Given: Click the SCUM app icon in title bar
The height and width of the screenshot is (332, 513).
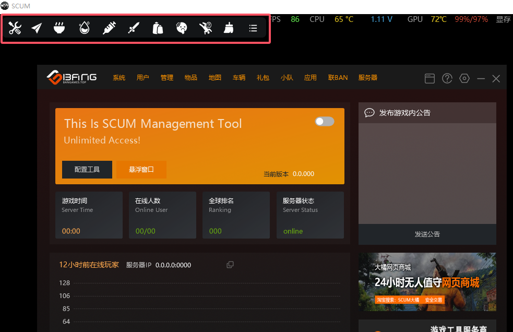Looking at the screenshot, I should pyautogui.click(x=5, y=6).
